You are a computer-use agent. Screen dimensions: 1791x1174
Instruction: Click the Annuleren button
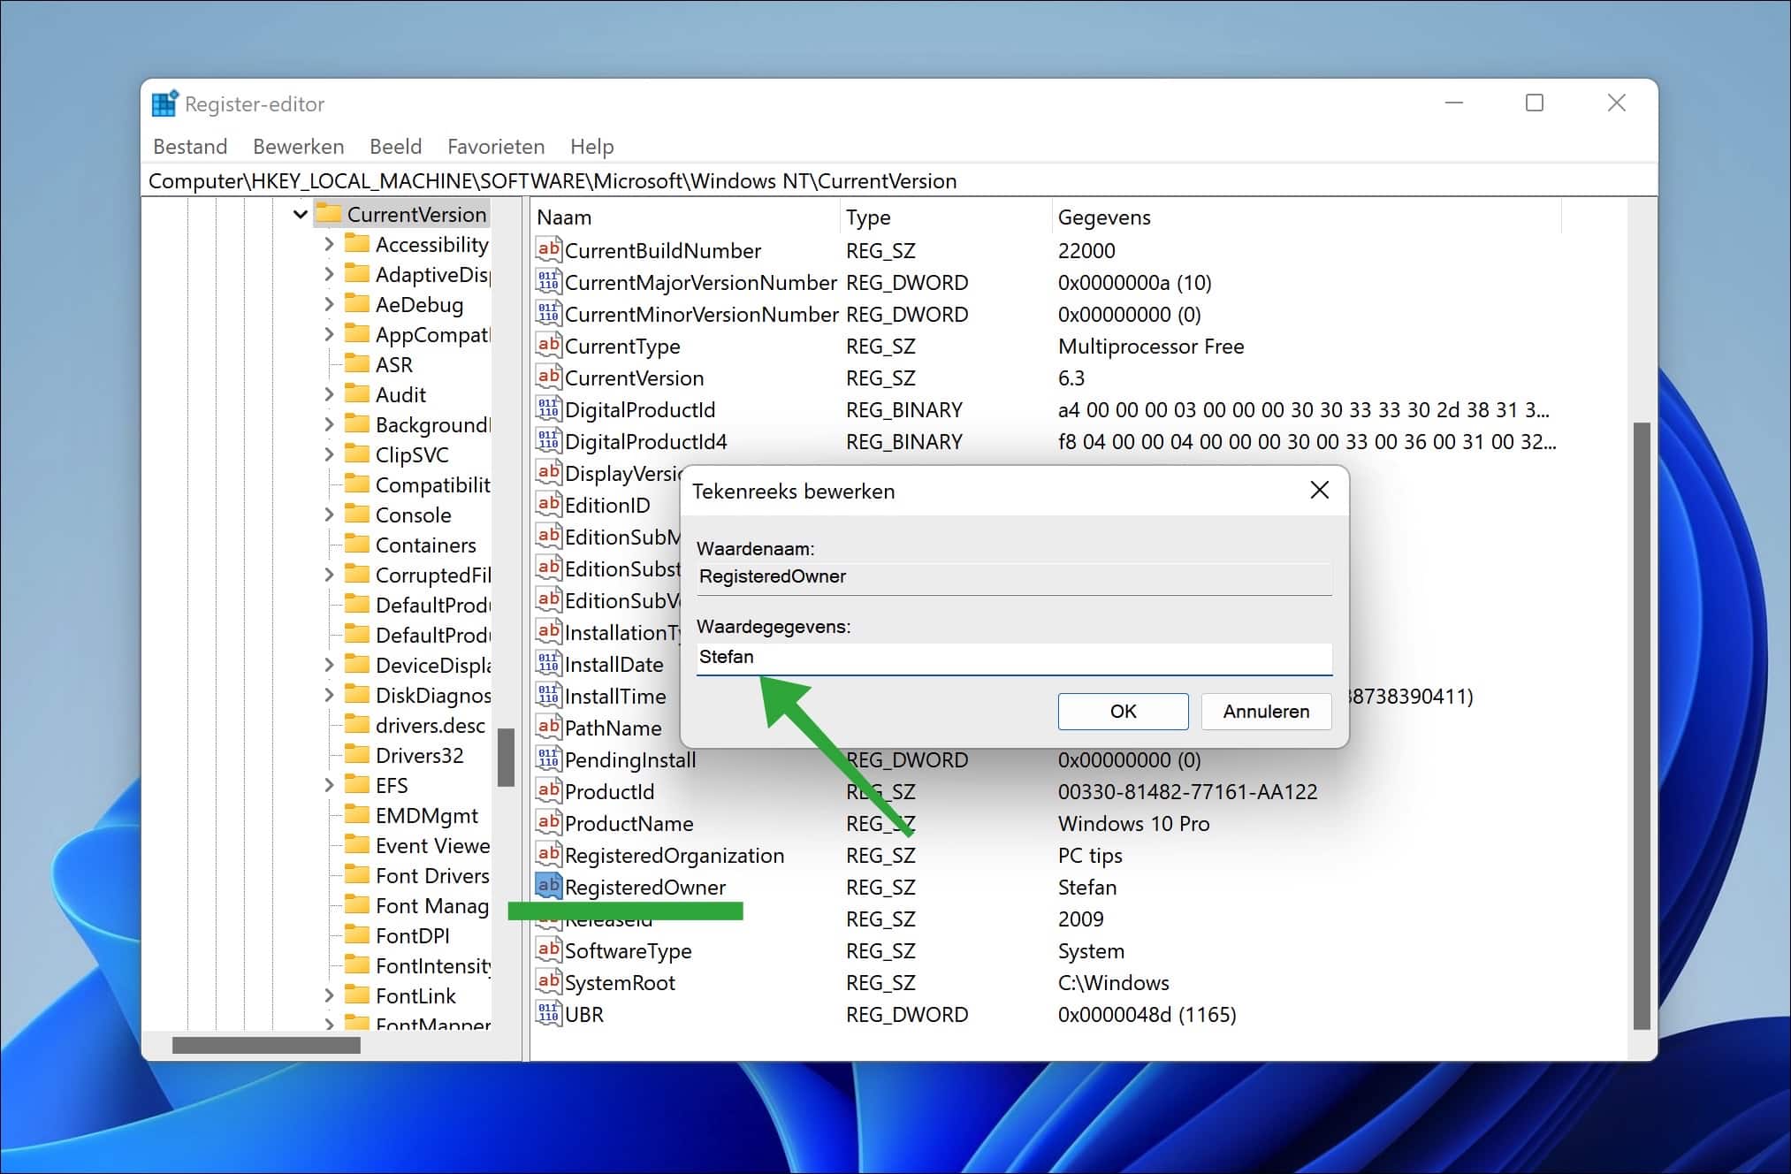(x=1266, y=712)
